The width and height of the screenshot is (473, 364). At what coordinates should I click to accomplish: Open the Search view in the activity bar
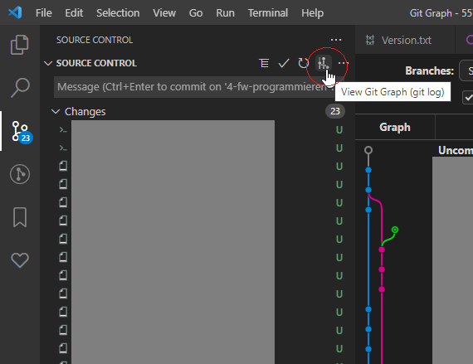20,88
